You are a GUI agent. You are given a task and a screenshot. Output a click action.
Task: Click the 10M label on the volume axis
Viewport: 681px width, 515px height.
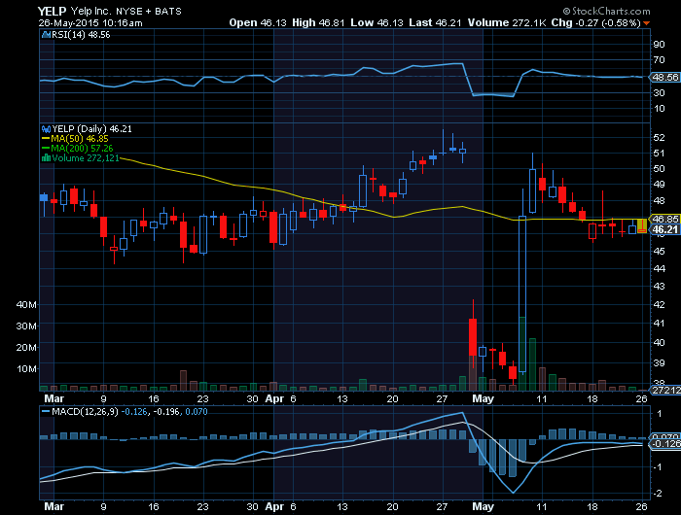point(26,369)
